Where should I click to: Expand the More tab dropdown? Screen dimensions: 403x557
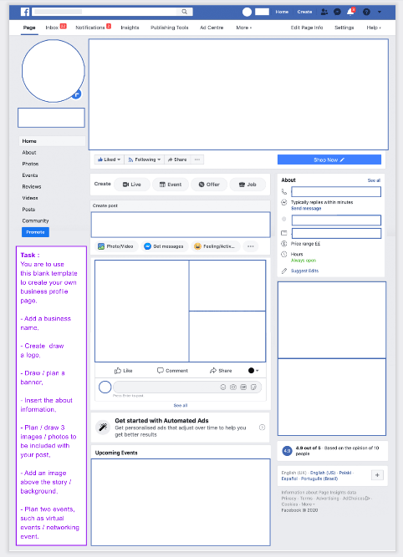(x=243, y=28)
